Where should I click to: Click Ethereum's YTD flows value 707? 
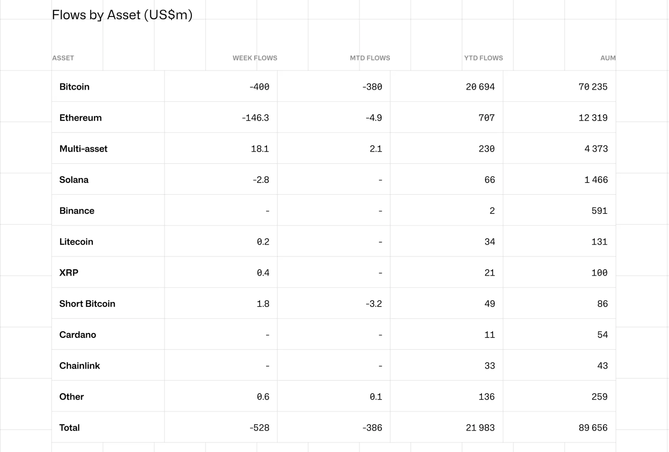pos(486,118)
